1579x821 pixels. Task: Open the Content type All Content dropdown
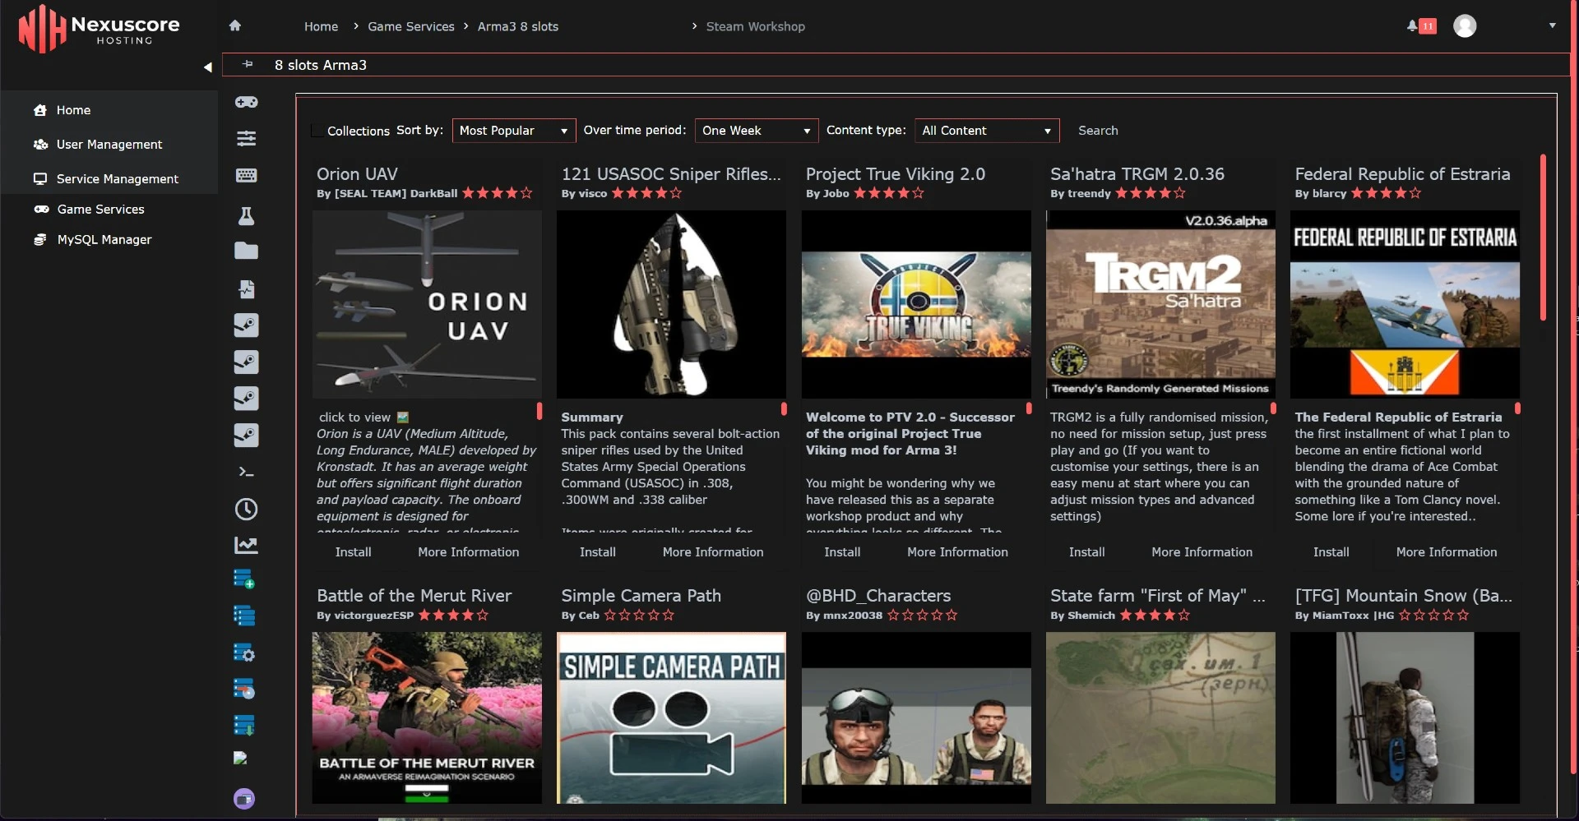coord(987,131)
